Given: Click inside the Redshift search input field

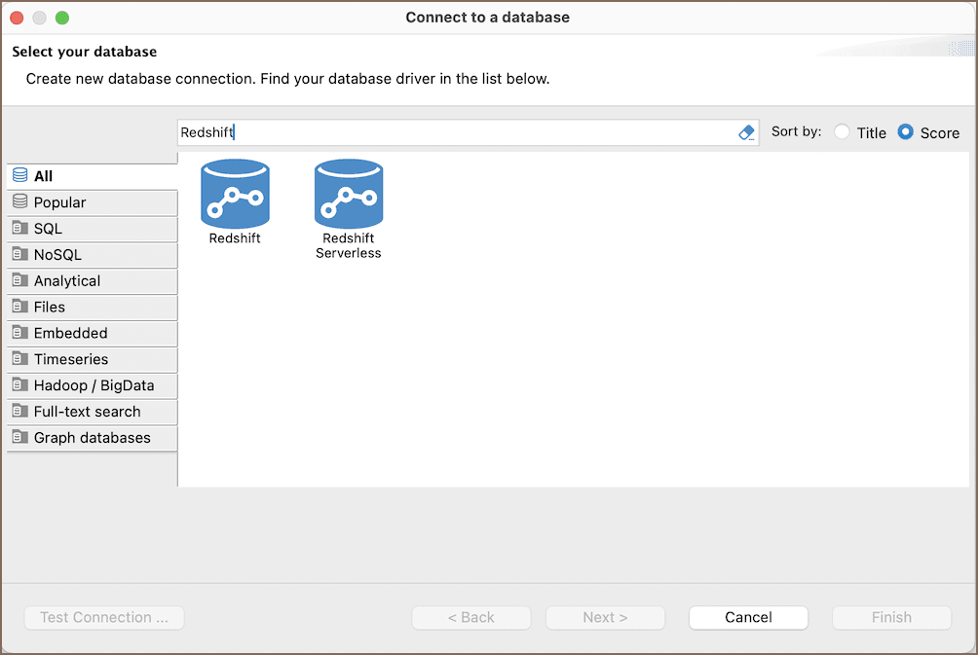Looking at the screenshot, I should pos(390,132).
